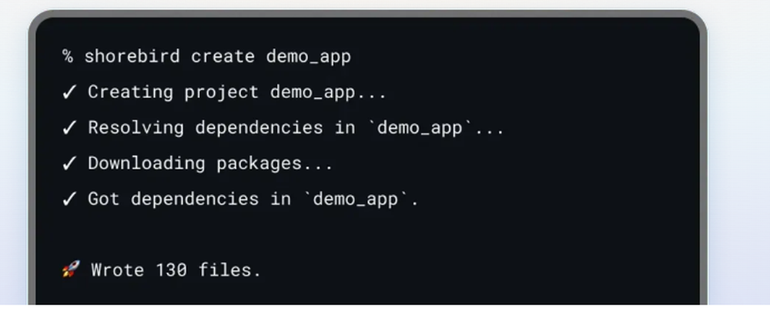
Task: Click the checkmark beside Got dependencies
Action: click(x=69, y=199)
